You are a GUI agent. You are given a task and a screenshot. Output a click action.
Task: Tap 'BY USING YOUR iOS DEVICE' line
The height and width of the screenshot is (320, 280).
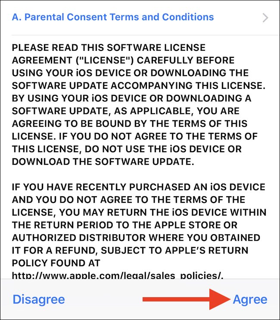pos(131,98)
